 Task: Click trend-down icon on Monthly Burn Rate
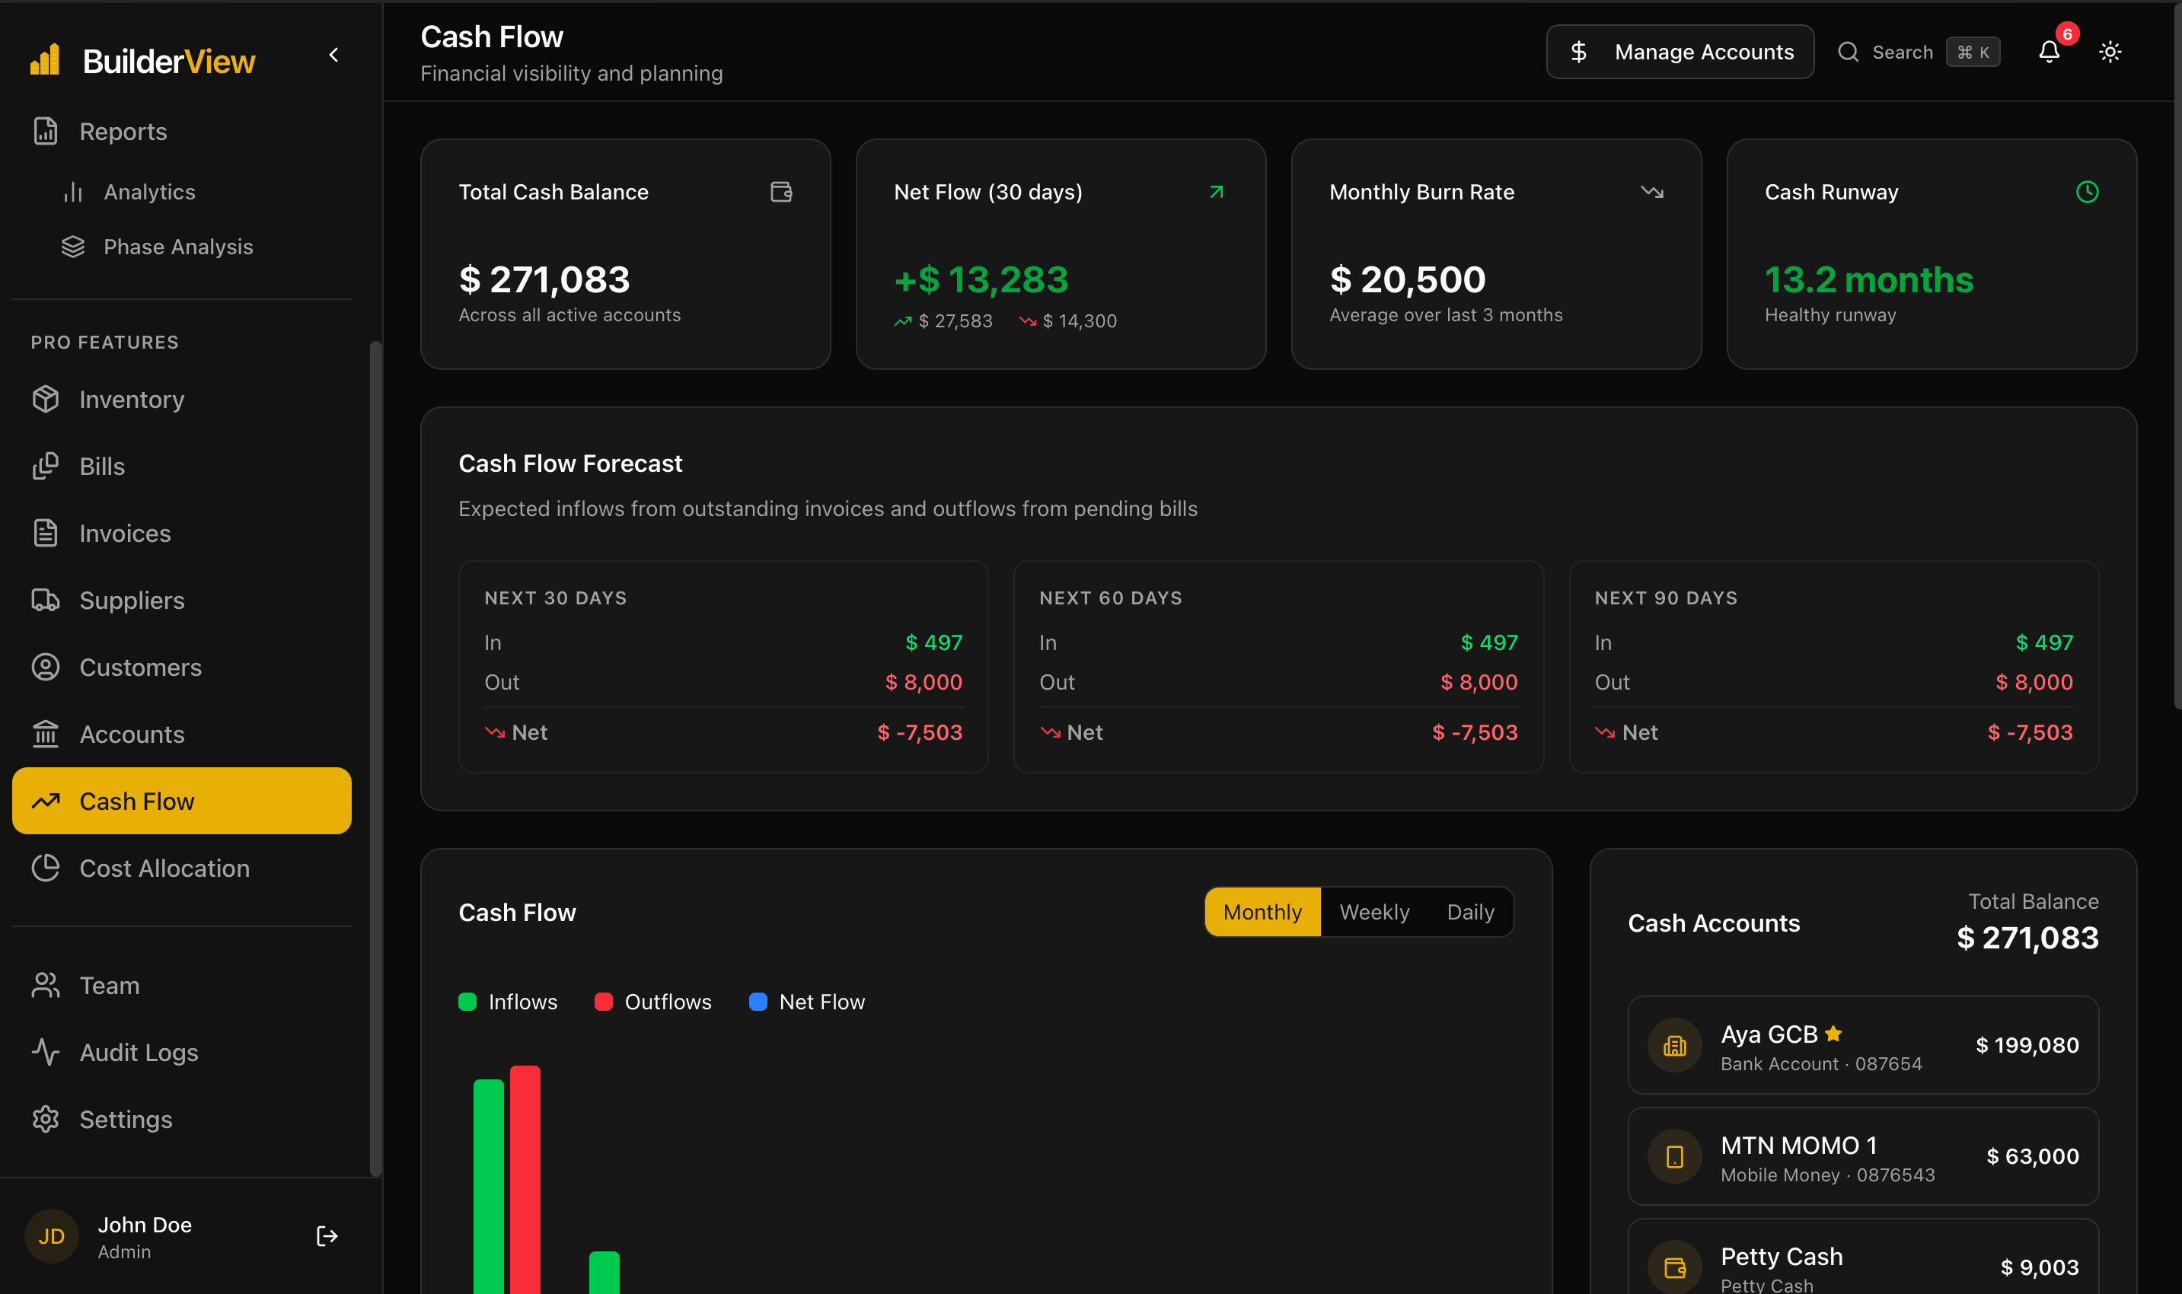tap(1652, 192)
